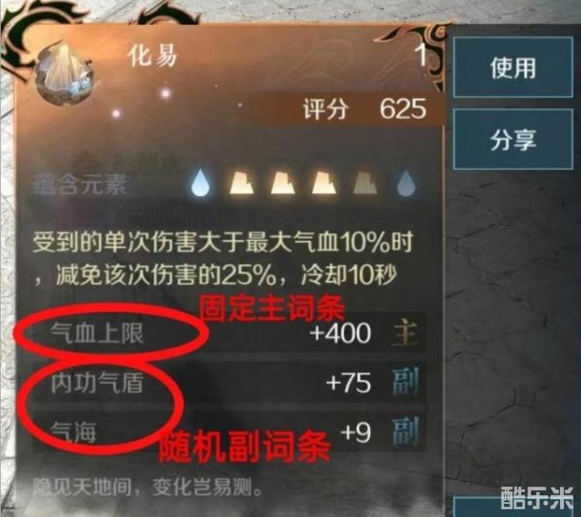Select the 化易 item icon

click(x=64, y=73)
